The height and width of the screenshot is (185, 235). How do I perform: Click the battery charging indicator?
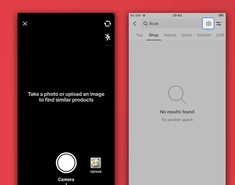pyautogui.click(x=221, y=15)
